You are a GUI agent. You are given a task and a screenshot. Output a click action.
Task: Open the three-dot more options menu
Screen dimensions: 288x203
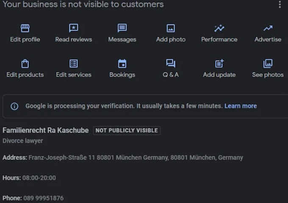[x=280, y=4]
